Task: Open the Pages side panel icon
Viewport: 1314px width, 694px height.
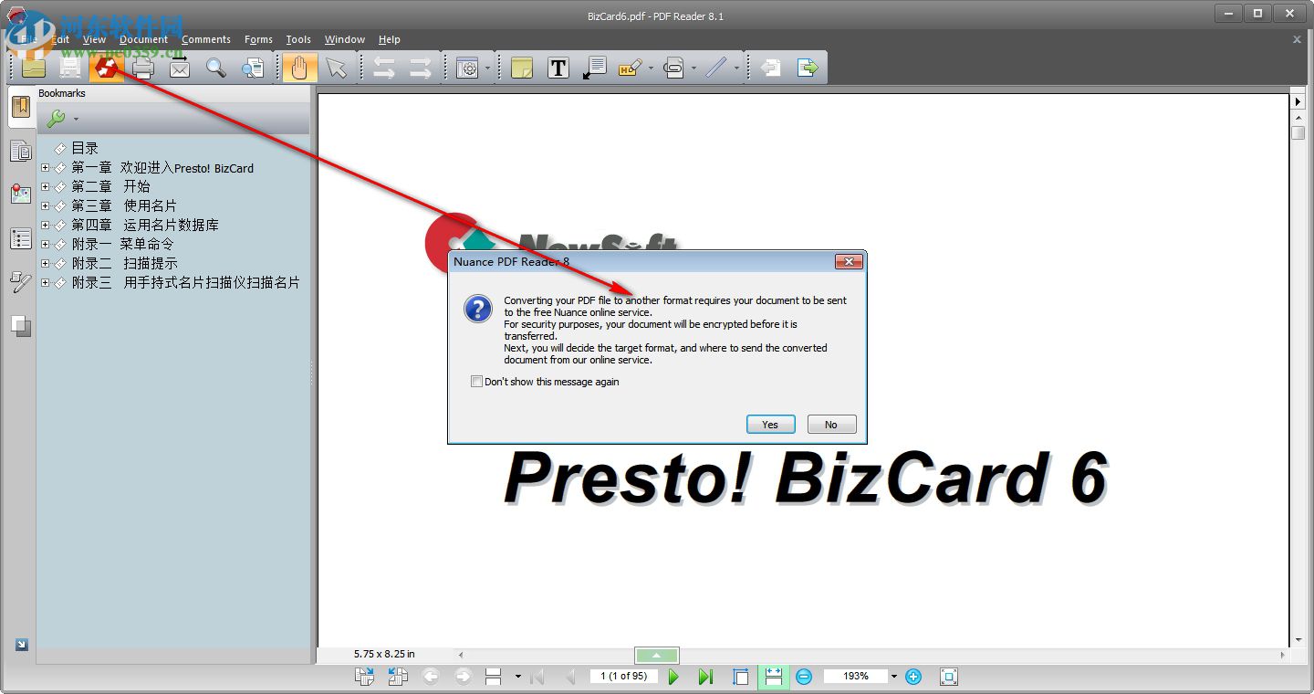Action: [x=21, y=152]
